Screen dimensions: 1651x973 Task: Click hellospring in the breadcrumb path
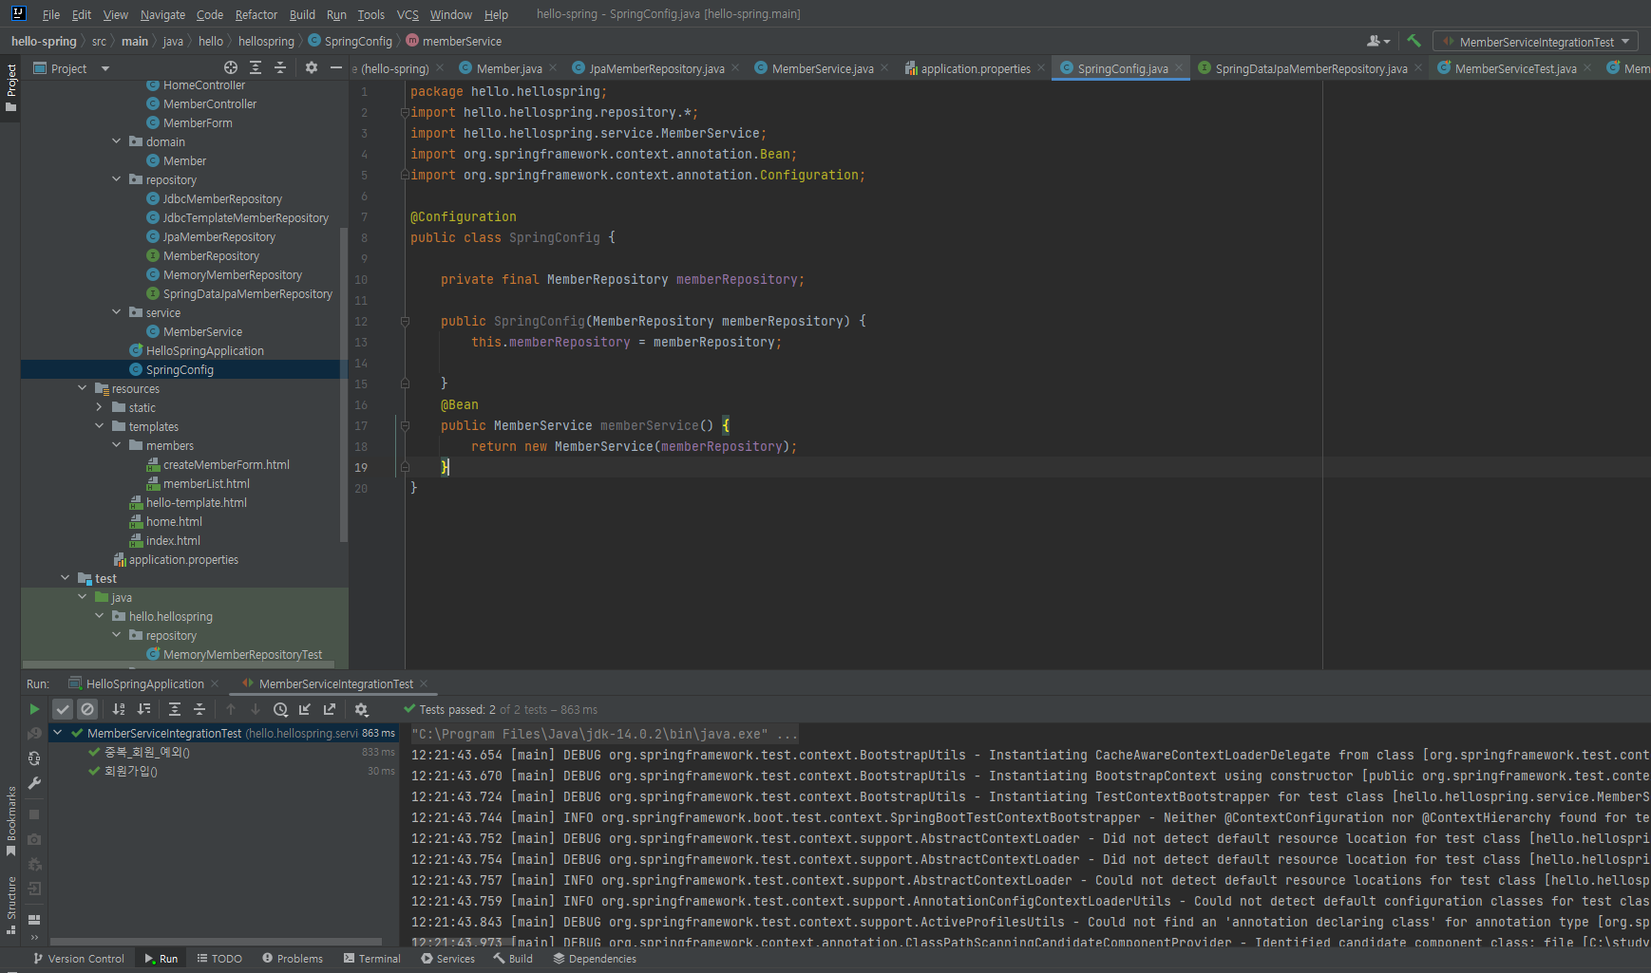pyautogui.click(x=266, y=41)
